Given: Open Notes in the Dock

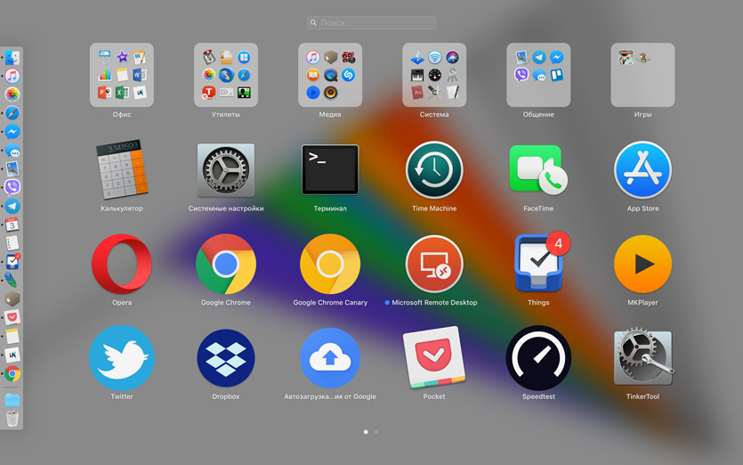Looking at the screenshot, I should [x=12, y=336].
